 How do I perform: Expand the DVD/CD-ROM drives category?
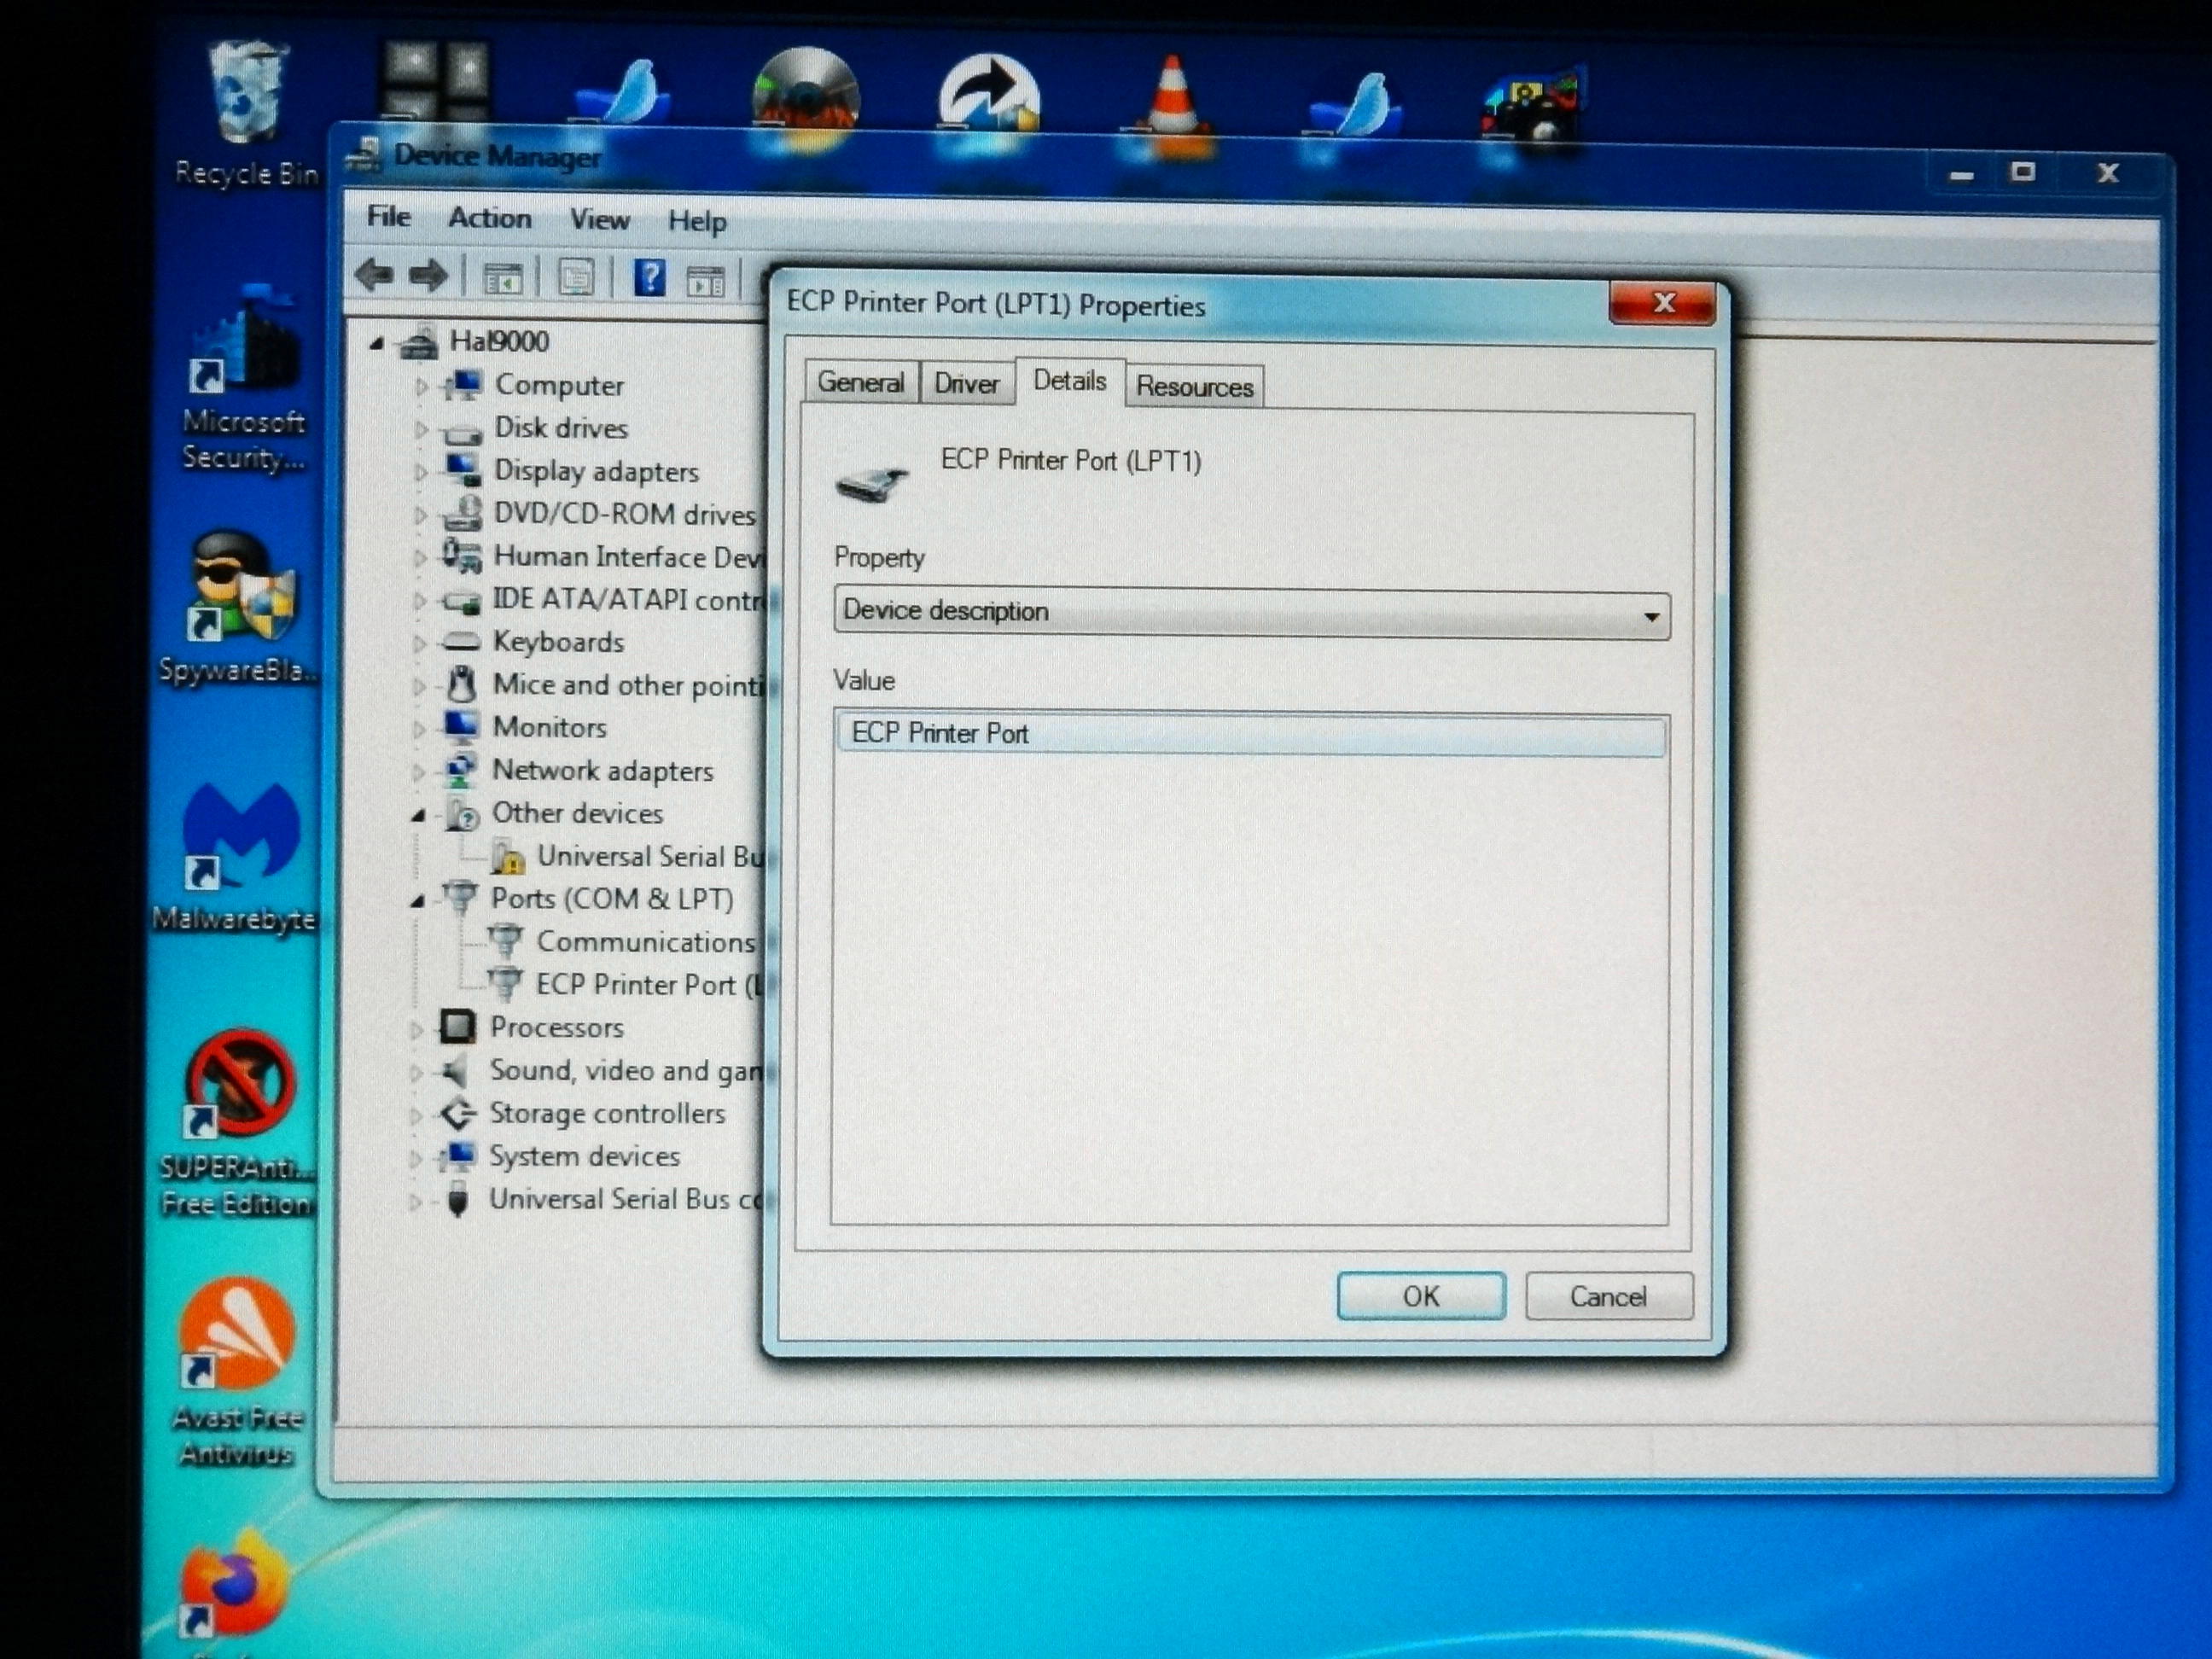(x=420, y=515)
